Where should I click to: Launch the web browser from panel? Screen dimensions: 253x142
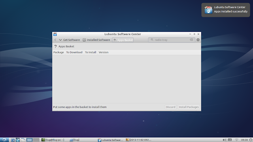(x=17, y=140)
